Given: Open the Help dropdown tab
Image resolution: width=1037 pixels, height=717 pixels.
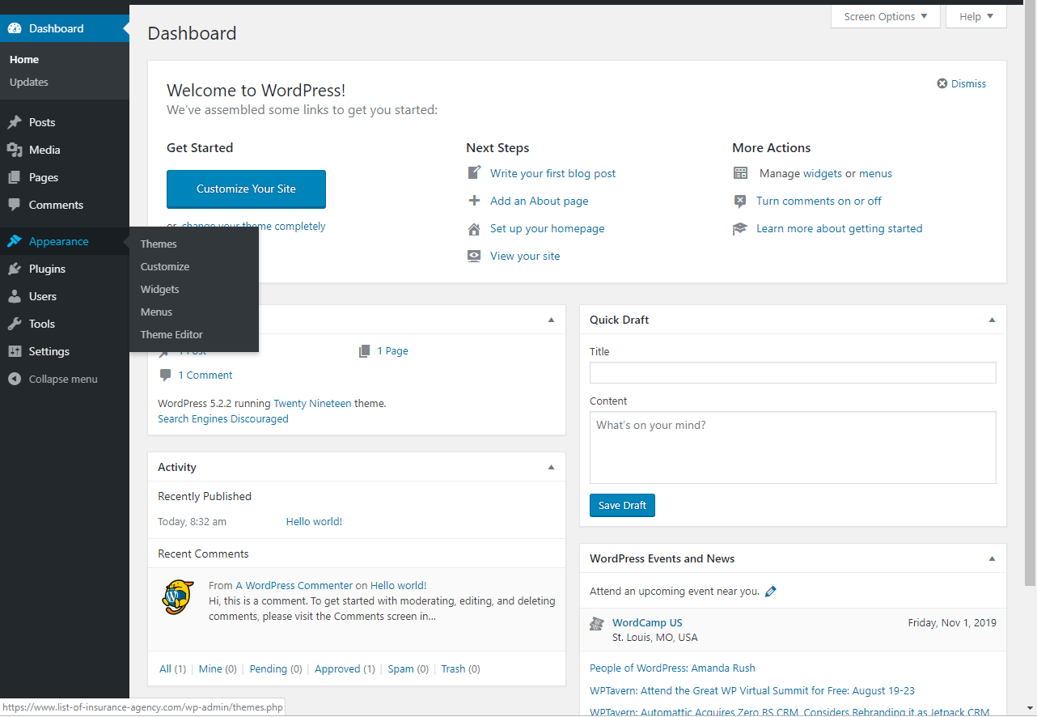Looking at the screenshot, I should 976,17.
